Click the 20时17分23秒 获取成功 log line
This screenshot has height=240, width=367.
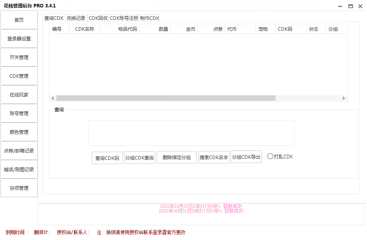point(201,211)
